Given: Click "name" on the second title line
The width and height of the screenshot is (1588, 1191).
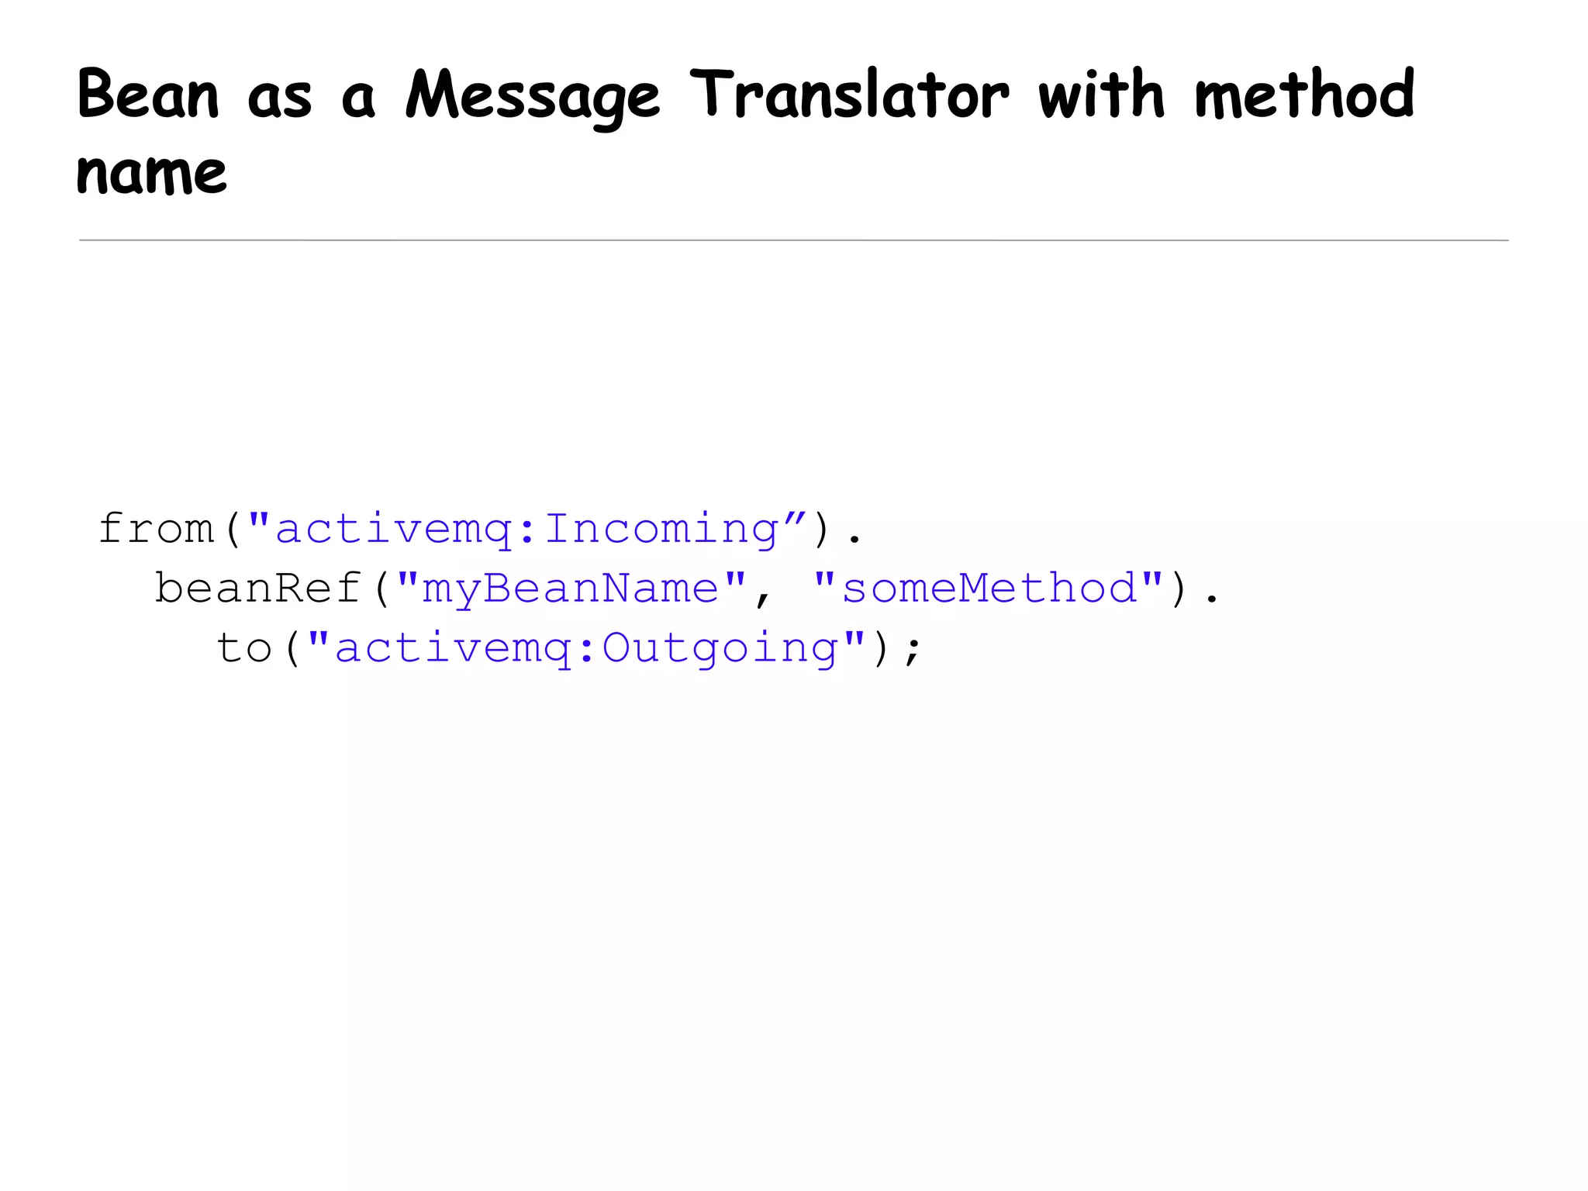Looking at the screenshot, I should point(152,174).
